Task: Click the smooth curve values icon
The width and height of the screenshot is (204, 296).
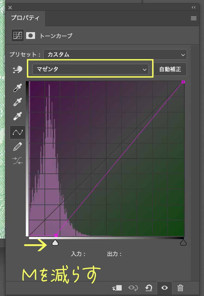Action: click(18, 161)
